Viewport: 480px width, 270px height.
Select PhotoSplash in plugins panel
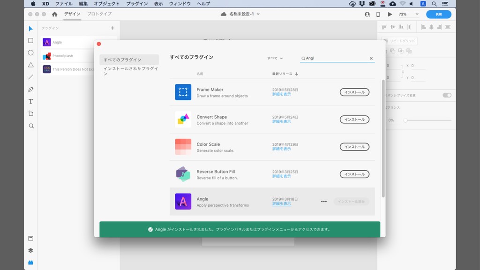coord(68,56)
